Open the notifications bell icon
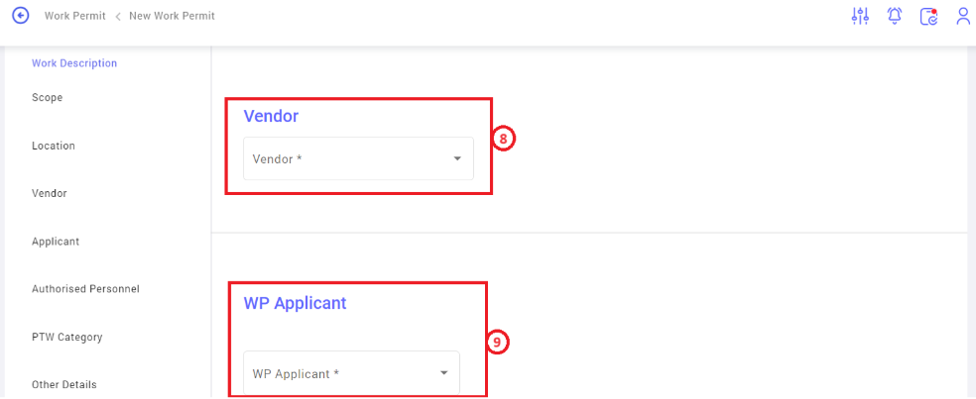The height and width of the screenshot is (399, 976). [x=895, y=16]
